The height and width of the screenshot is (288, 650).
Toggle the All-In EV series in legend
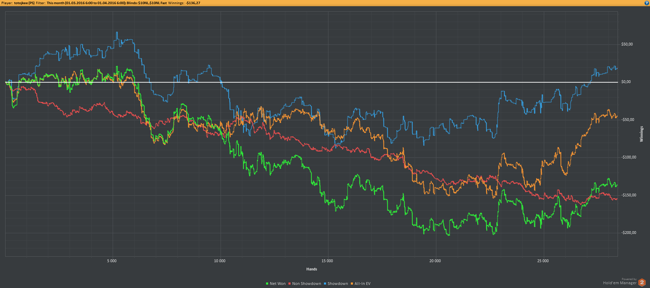point(360,284)
